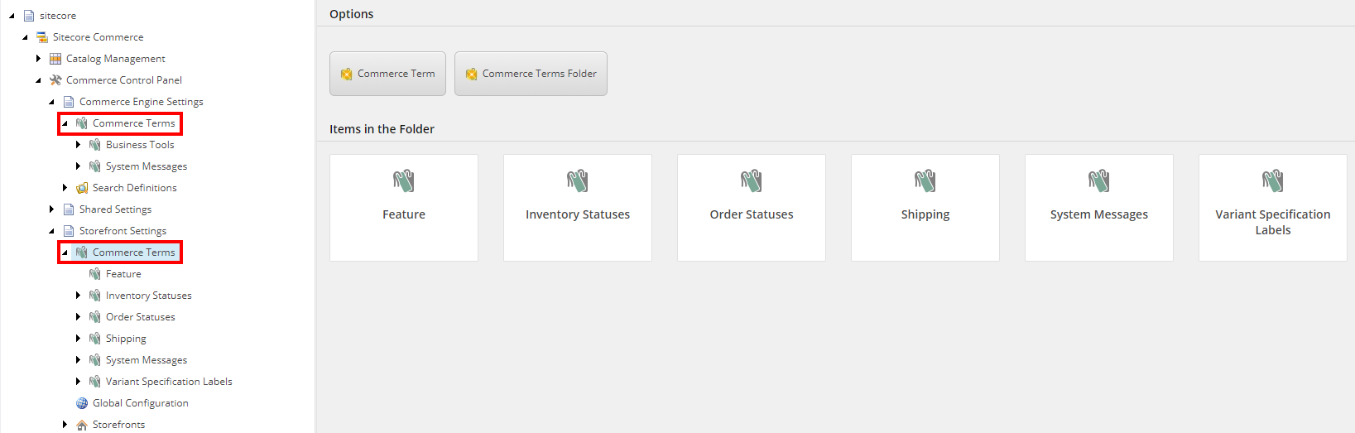Open the System Messages folder card
Image resolution: width=1355 pixels, height=433 pixels.
1099,208
